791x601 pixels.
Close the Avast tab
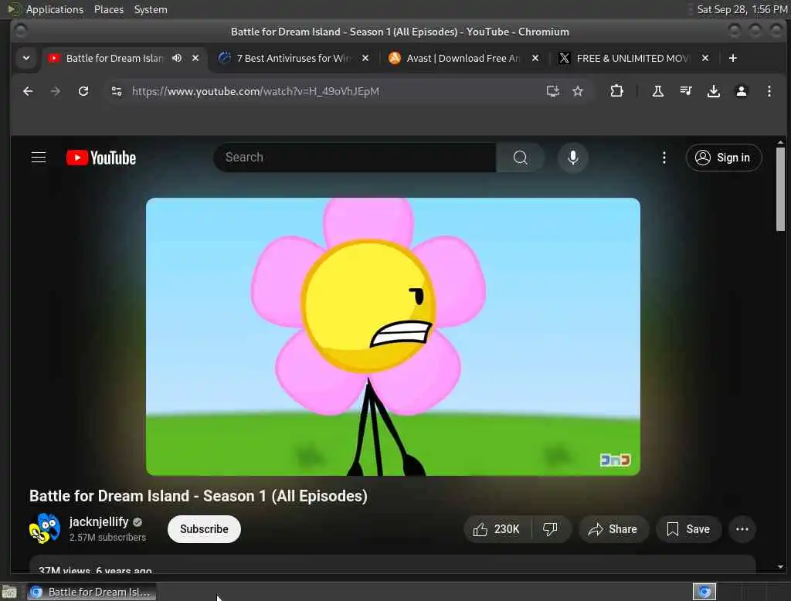535,58
